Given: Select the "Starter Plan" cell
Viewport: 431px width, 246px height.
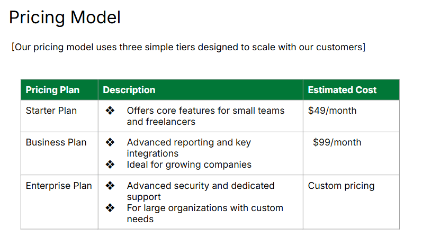Looking at the screenshot, I should pos(51,111).
